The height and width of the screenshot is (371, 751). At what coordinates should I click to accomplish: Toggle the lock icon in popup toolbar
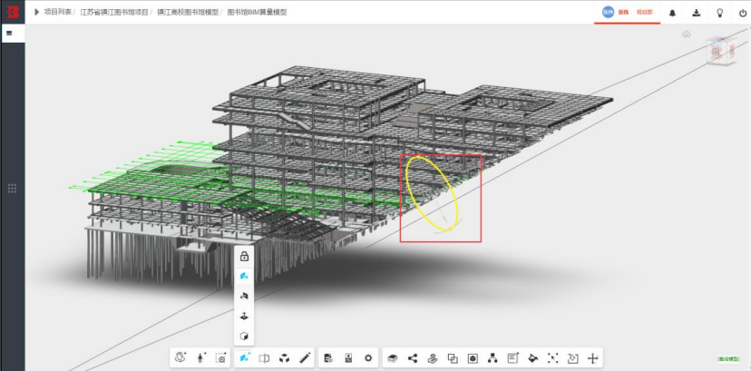[244, 256]
